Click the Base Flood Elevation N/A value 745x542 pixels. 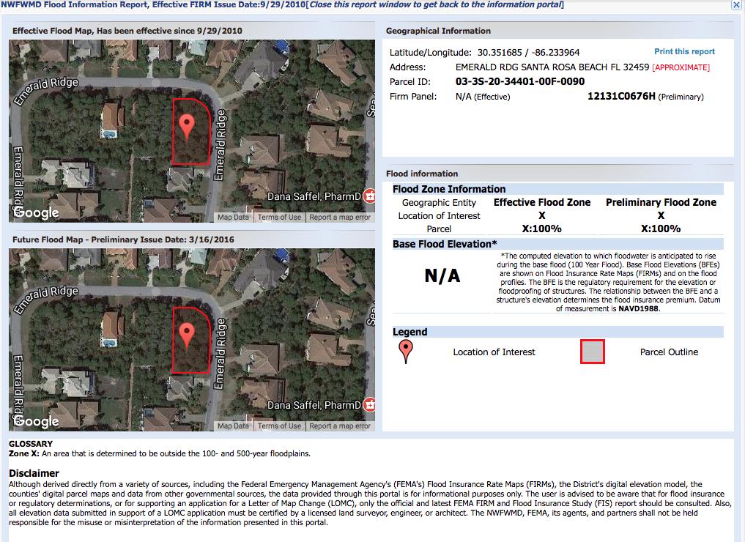coord(442,275)
